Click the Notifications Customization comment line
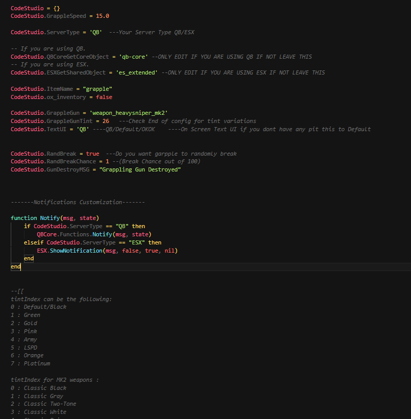Viewport: 411px width, 419px height. tap(78, 202)
